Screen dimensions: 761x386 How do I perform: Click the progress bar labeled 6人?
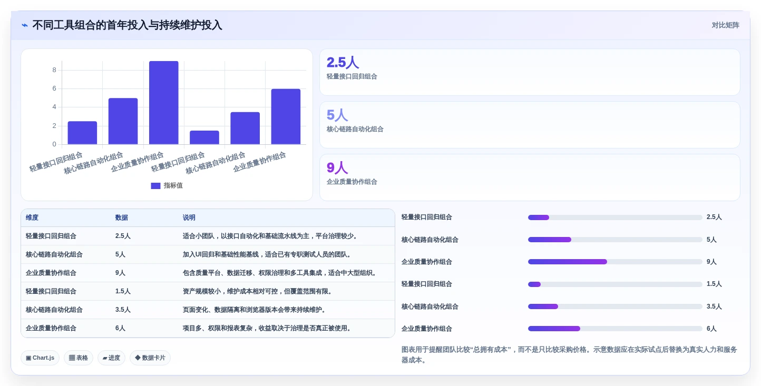click(615, 329)
